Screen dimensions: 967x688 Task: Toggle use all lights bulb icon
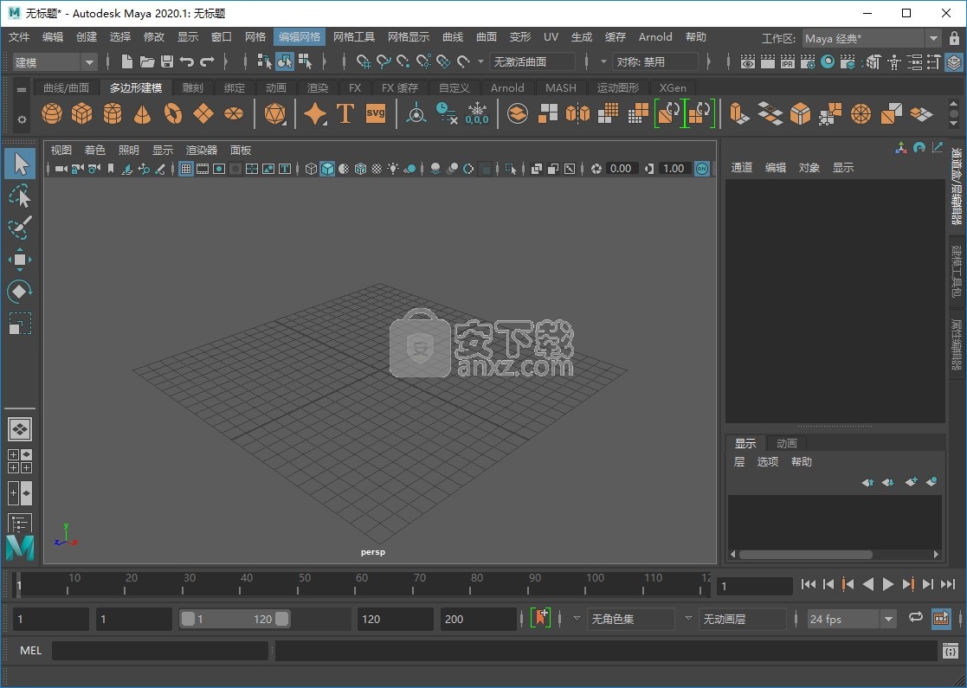click(393, 168)
